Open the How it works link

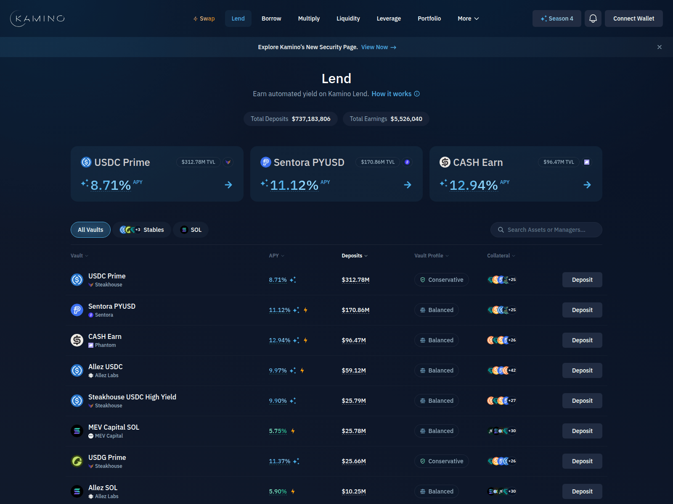pyautogui.click(x=391, y=94)
